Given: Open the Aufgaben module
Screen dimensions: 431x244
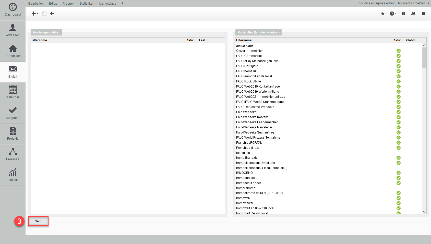Looking at the screenshot, I should [13, 113].
